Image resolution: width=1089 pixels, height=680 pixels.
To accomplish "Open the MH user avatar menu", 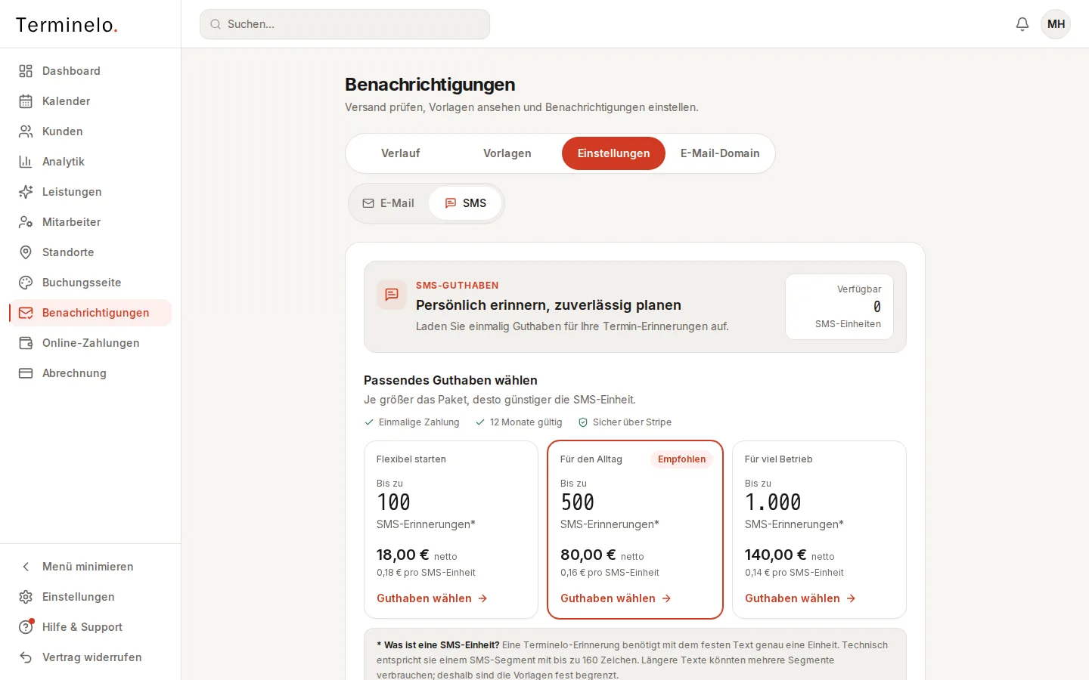I will [1056, 24].
